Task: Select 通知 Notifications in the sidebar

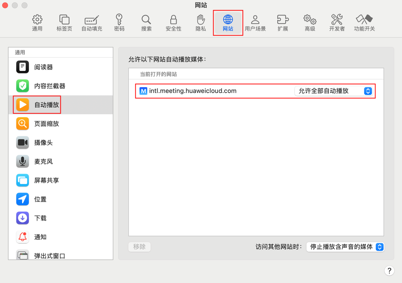Action: [x=61, y=237]
